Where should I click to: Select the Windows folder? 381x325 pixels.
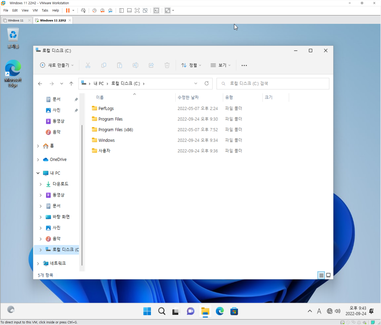[103, 140]
